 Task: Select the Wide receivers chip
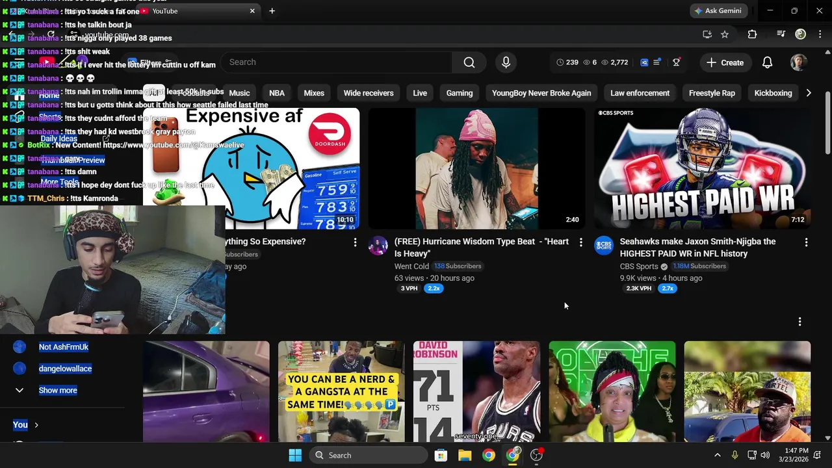tap(369, 93)
